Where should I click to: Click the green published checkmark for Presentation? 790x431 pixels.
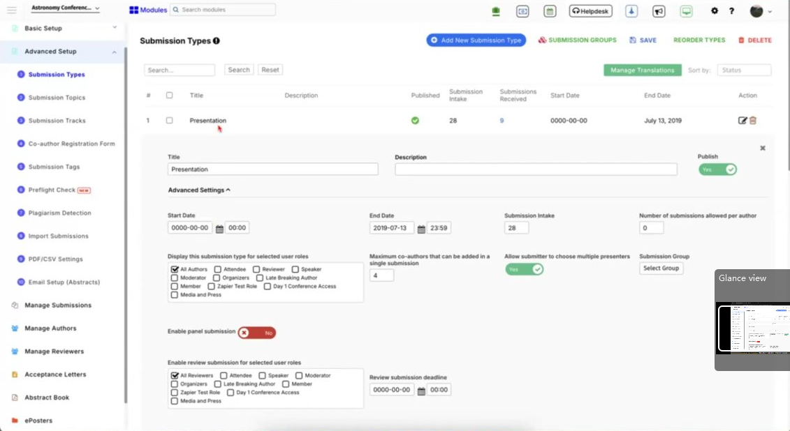click(415, 120)
